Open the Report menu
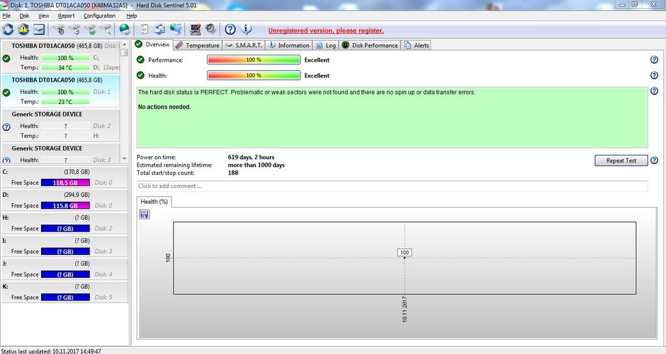This screenshot has height=354, width=666. point(66,16)
